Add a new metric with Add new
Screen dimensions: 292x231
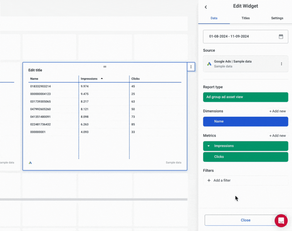point(277,135)
